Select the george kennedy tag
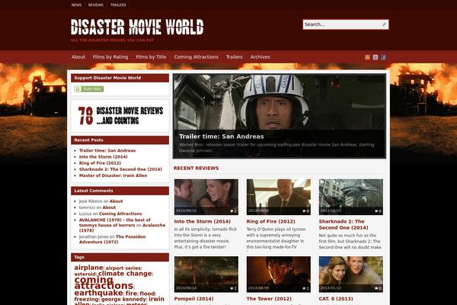The image size is (457, 305). point(123,300)
